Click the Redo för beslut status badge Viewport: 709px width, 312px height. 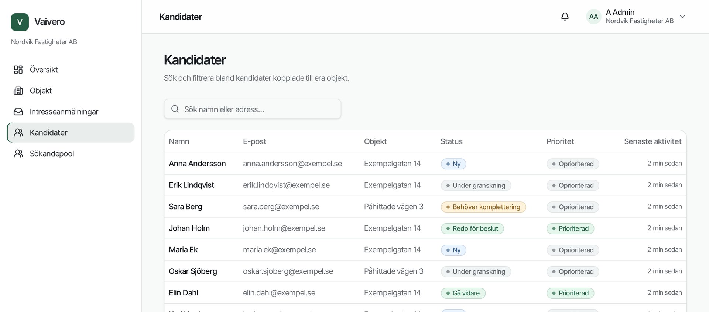472,229
